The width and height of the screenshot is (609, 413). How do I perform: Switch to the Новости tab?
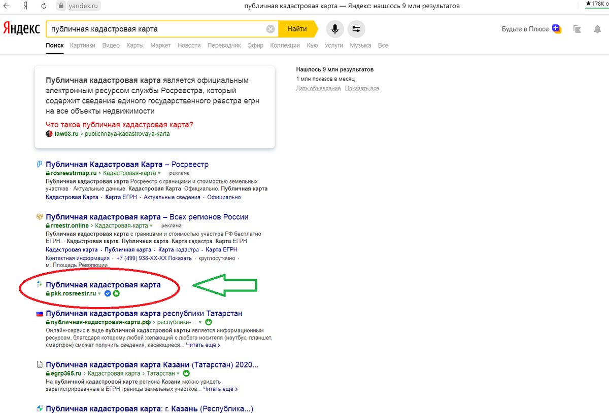[x=189, y=45]
